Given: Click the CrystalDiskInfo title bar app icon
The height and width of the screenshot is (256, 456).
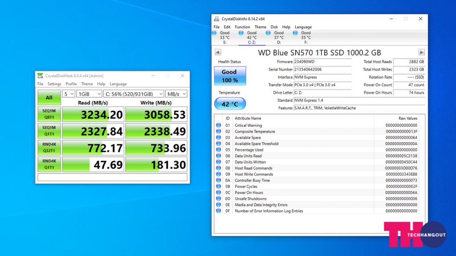Looking at the screenshot, I should 216,19.
